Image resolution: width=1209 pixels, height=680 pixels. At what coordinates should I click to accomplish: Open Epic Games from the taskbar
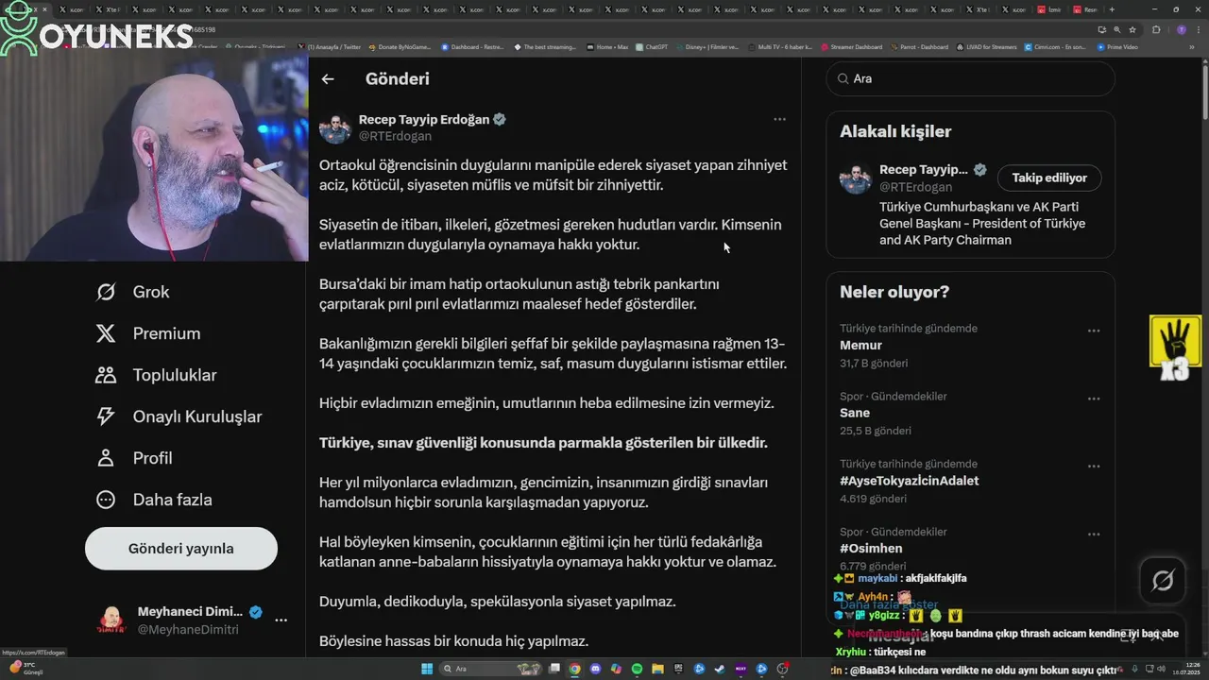click(678, 669)
